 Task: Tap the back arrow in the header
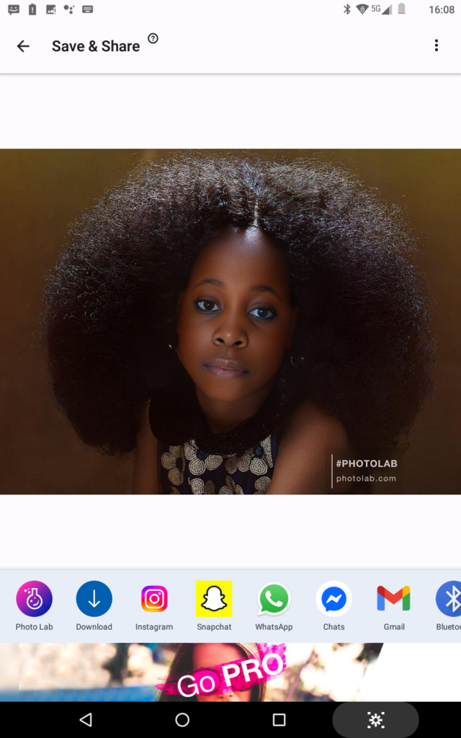(x=23, y=46)
